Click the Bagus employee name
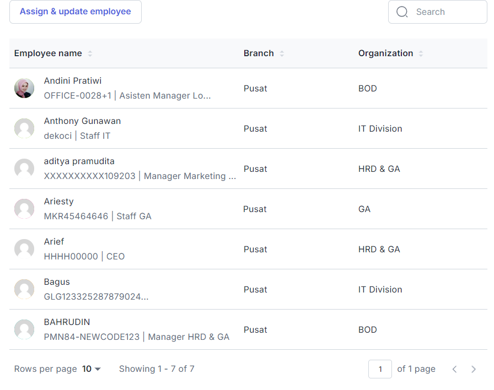 point(57,282)
